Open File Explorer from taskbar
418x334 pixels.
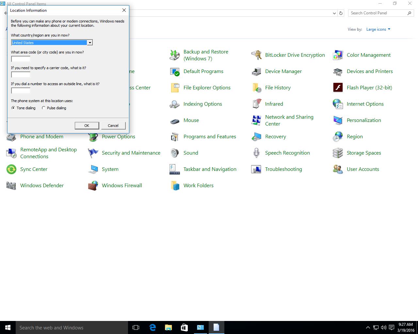click(x=168, y=327)
